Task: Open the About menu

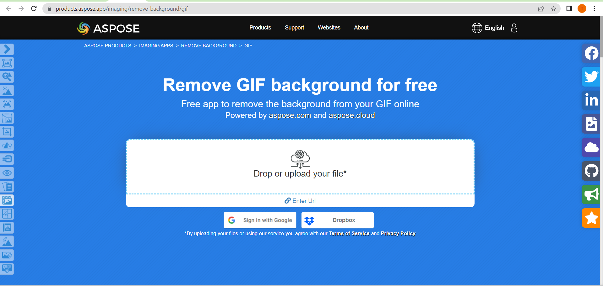Action: [361, 28]
